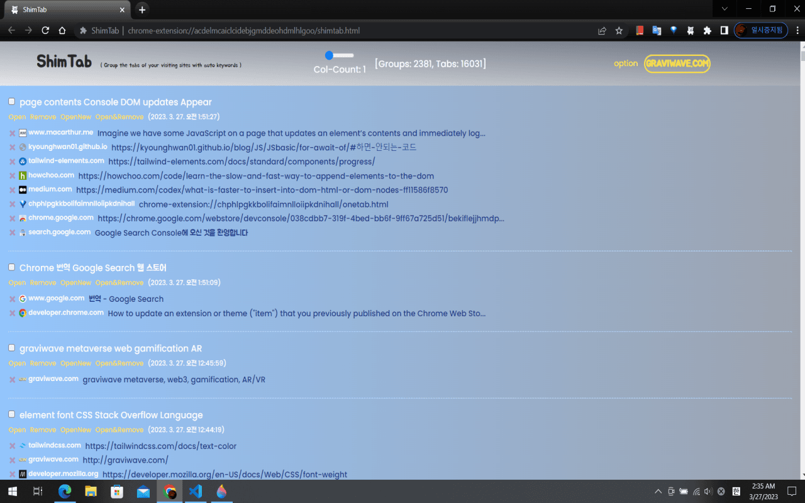The width and height of the screenshot is (805, 503).
Task: Open the Chrome three-dot menu
Action: tap(798, 30)
